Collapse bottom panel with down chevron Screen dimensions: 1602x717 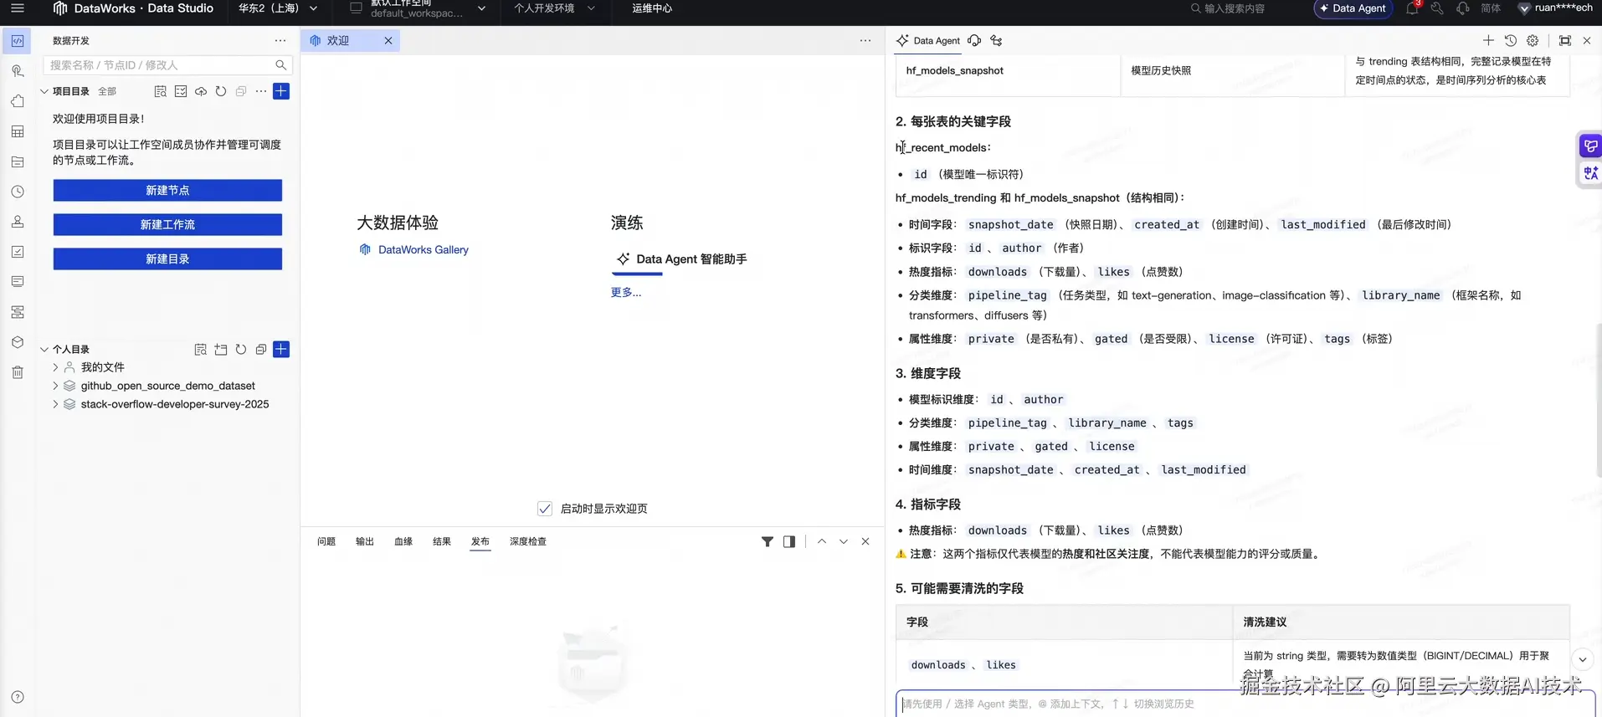(x=844, y=542)
